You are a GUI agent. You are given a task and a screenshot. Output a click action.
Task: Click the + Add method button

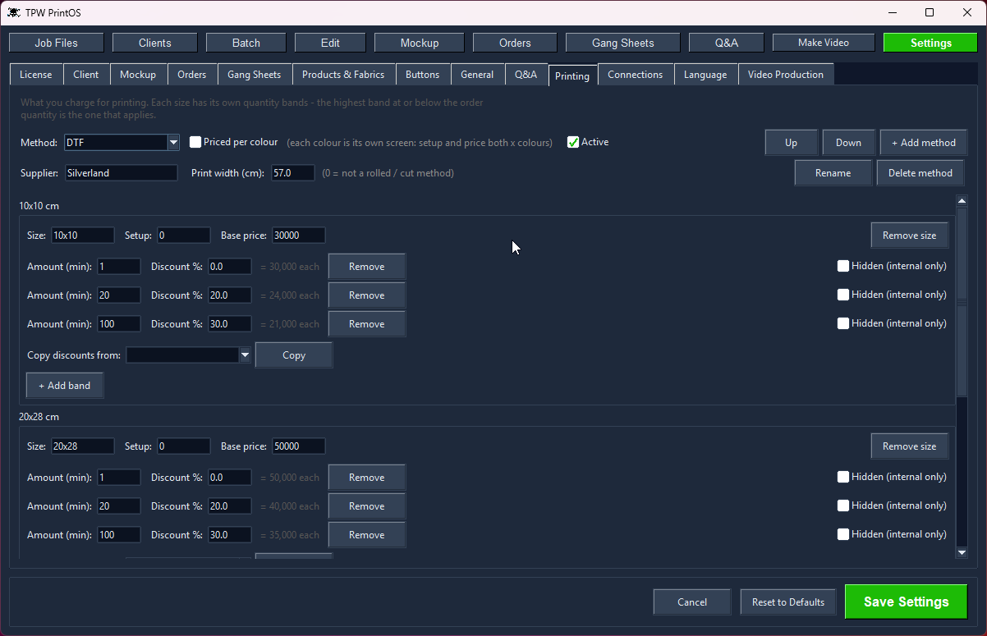[924, 142]
